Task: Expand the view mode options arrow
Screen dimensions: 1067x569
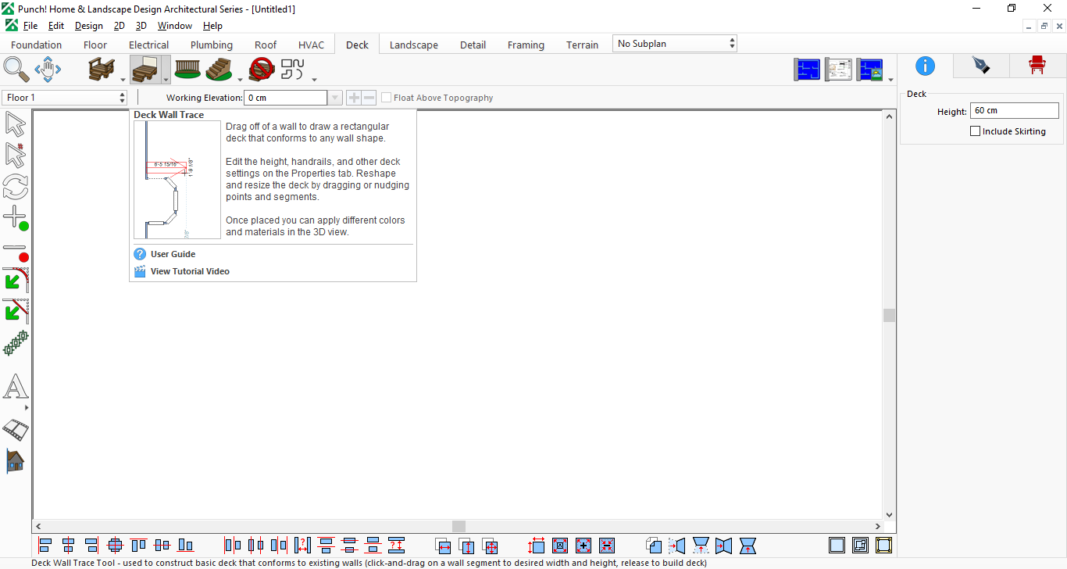Action: pyautogui.click(x=890, y=79)
